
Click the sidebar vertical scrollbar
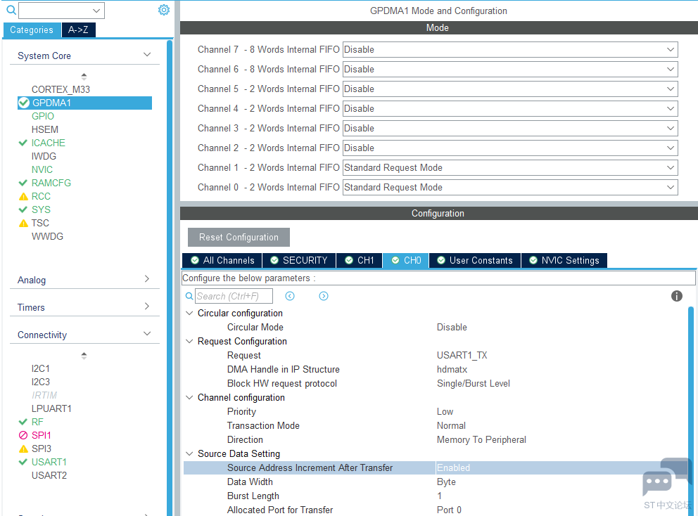pyautogui.click(x=170, y=278)
